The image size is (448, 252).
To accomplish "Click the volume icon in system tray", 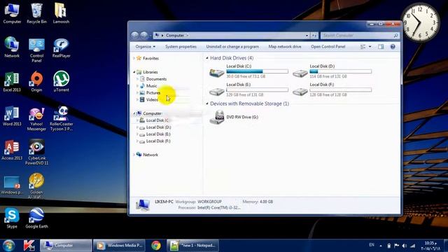I will 405,246.
